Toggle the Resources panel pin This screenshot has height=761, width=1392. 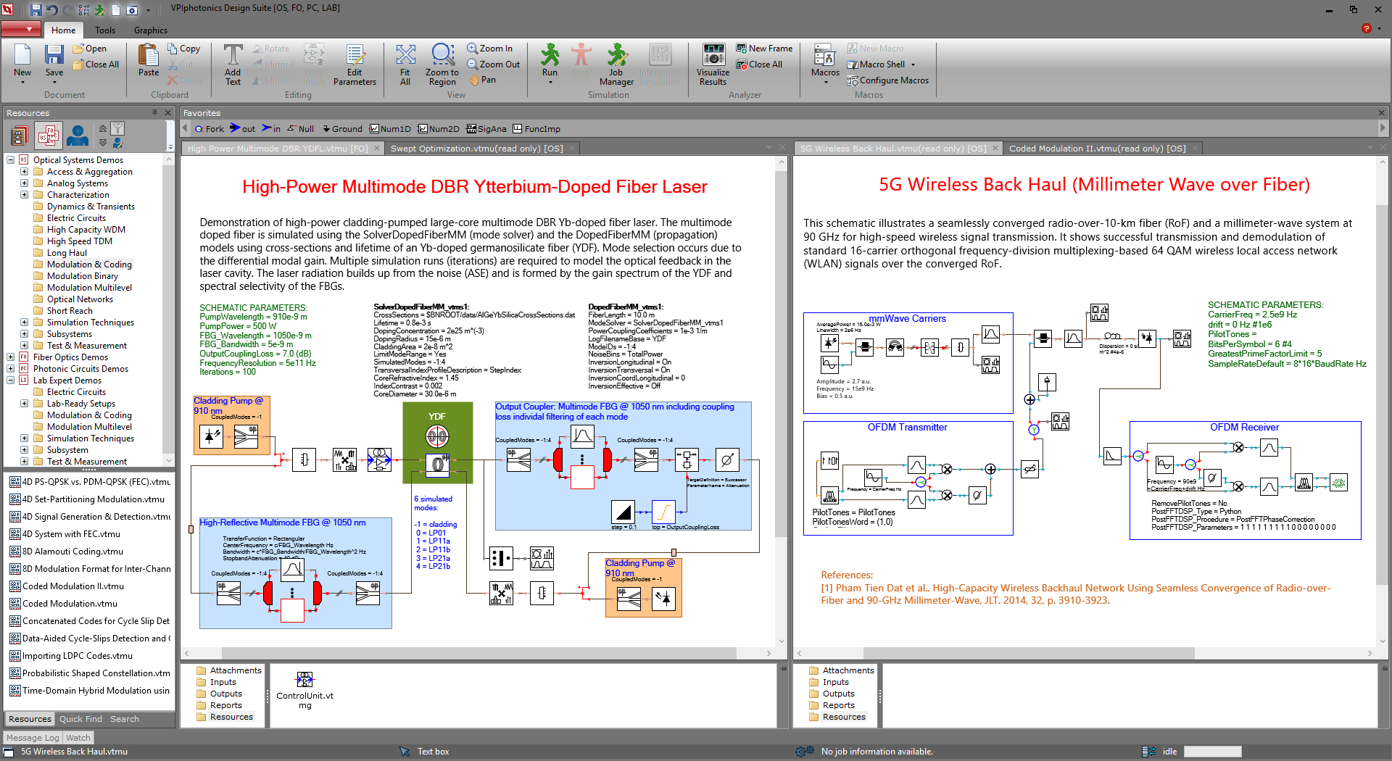[154, 113]
